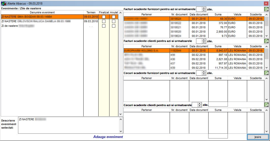Export client invoices list to Excel

(266, 41)
